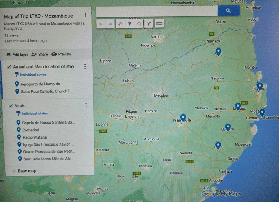Select the hand pan tool
The width and height of the screenshot is (279, 202).
pos(121,24)
